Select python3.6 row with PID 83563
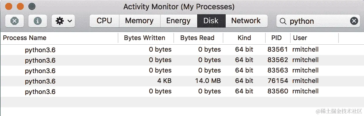The width and height of the screenshot is (364, 116). click(40, 71)
